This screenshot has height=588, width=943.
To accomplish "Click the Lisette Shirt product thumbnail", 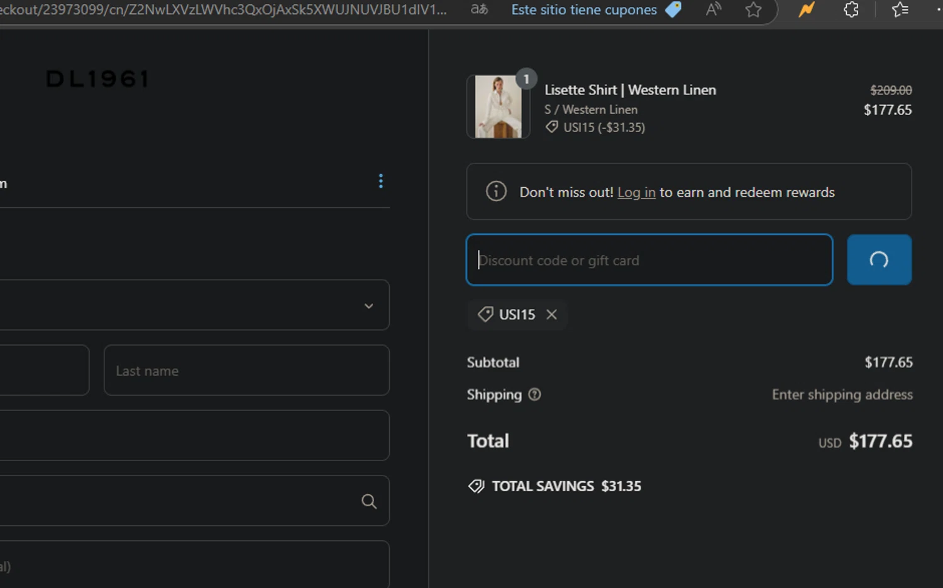I will (498, 107).
